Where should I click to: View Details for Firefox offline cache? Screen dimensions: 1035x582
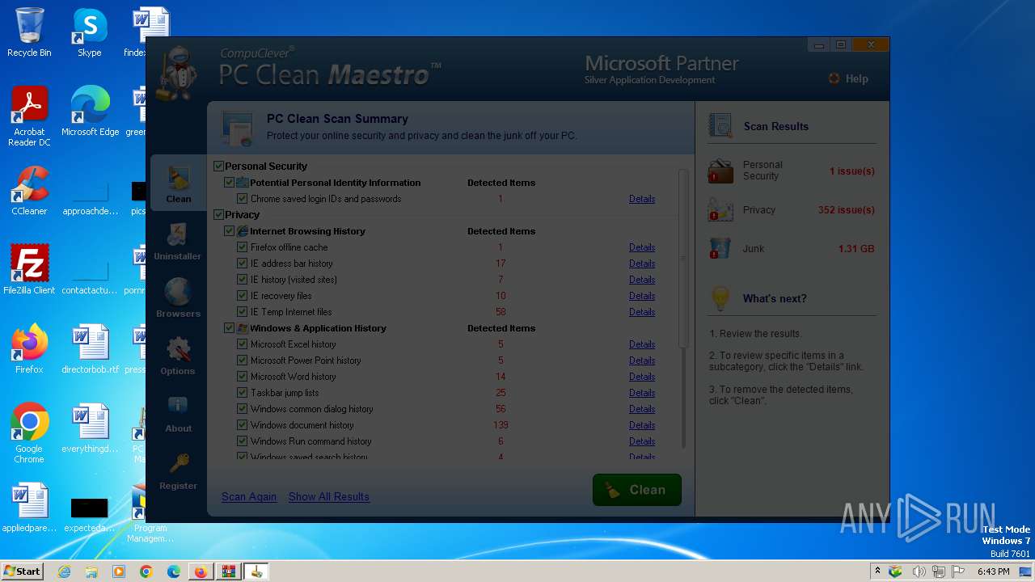pos(642,247)
